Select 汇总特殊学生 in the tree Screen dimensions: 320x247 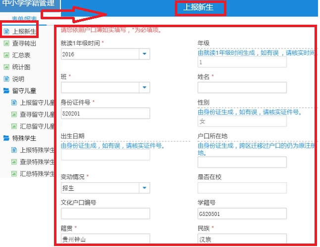coord(37,174)
